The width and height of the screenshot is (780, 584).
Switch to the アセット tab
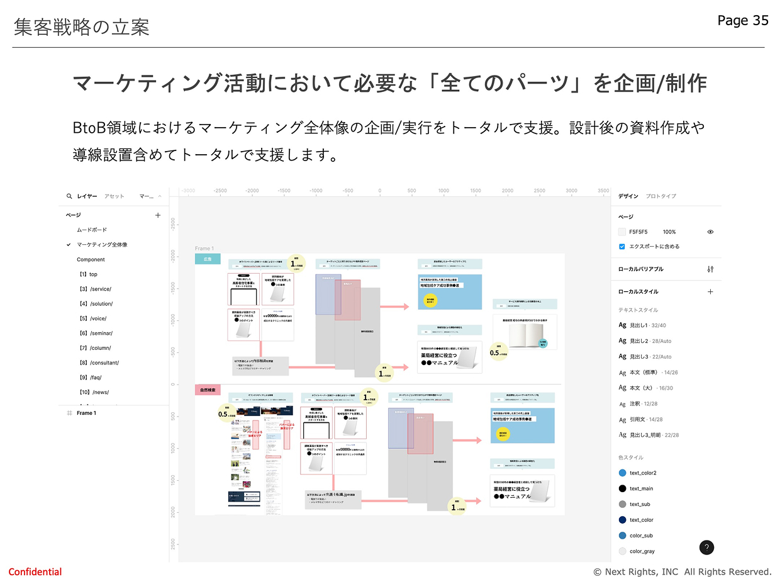[x=114, y=196]
